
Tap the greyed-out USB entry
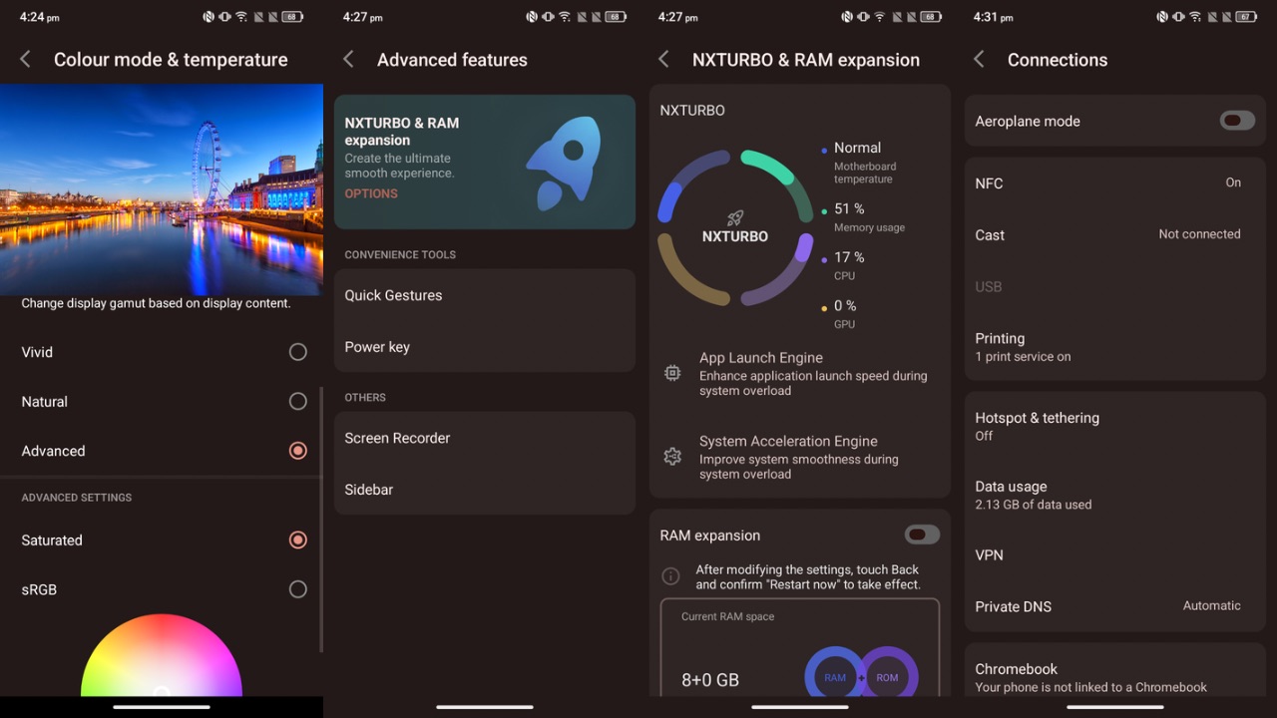[1115, 287]
